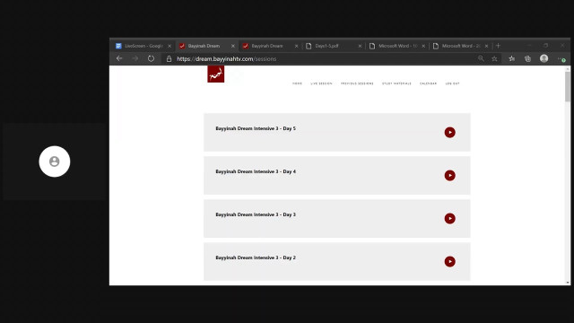Open Study Materials in site navigation
The width and height of the screenshot is (574, 323).
tap(396, 83)
